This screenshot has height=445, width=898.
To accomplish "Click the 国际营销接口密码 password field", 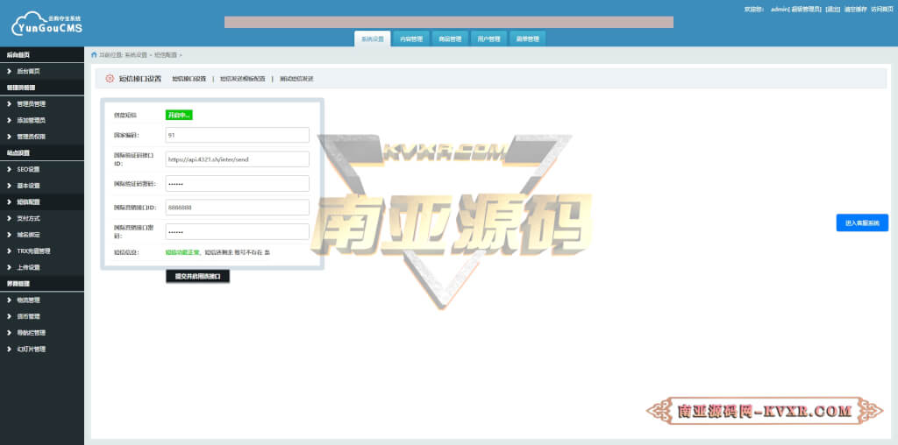I will click(237, 231).
